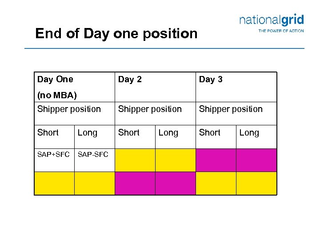This screenshot has width=320, height=240.
Task: Click the "SAP+SFC" cell
Action: (x=53, y=155)
